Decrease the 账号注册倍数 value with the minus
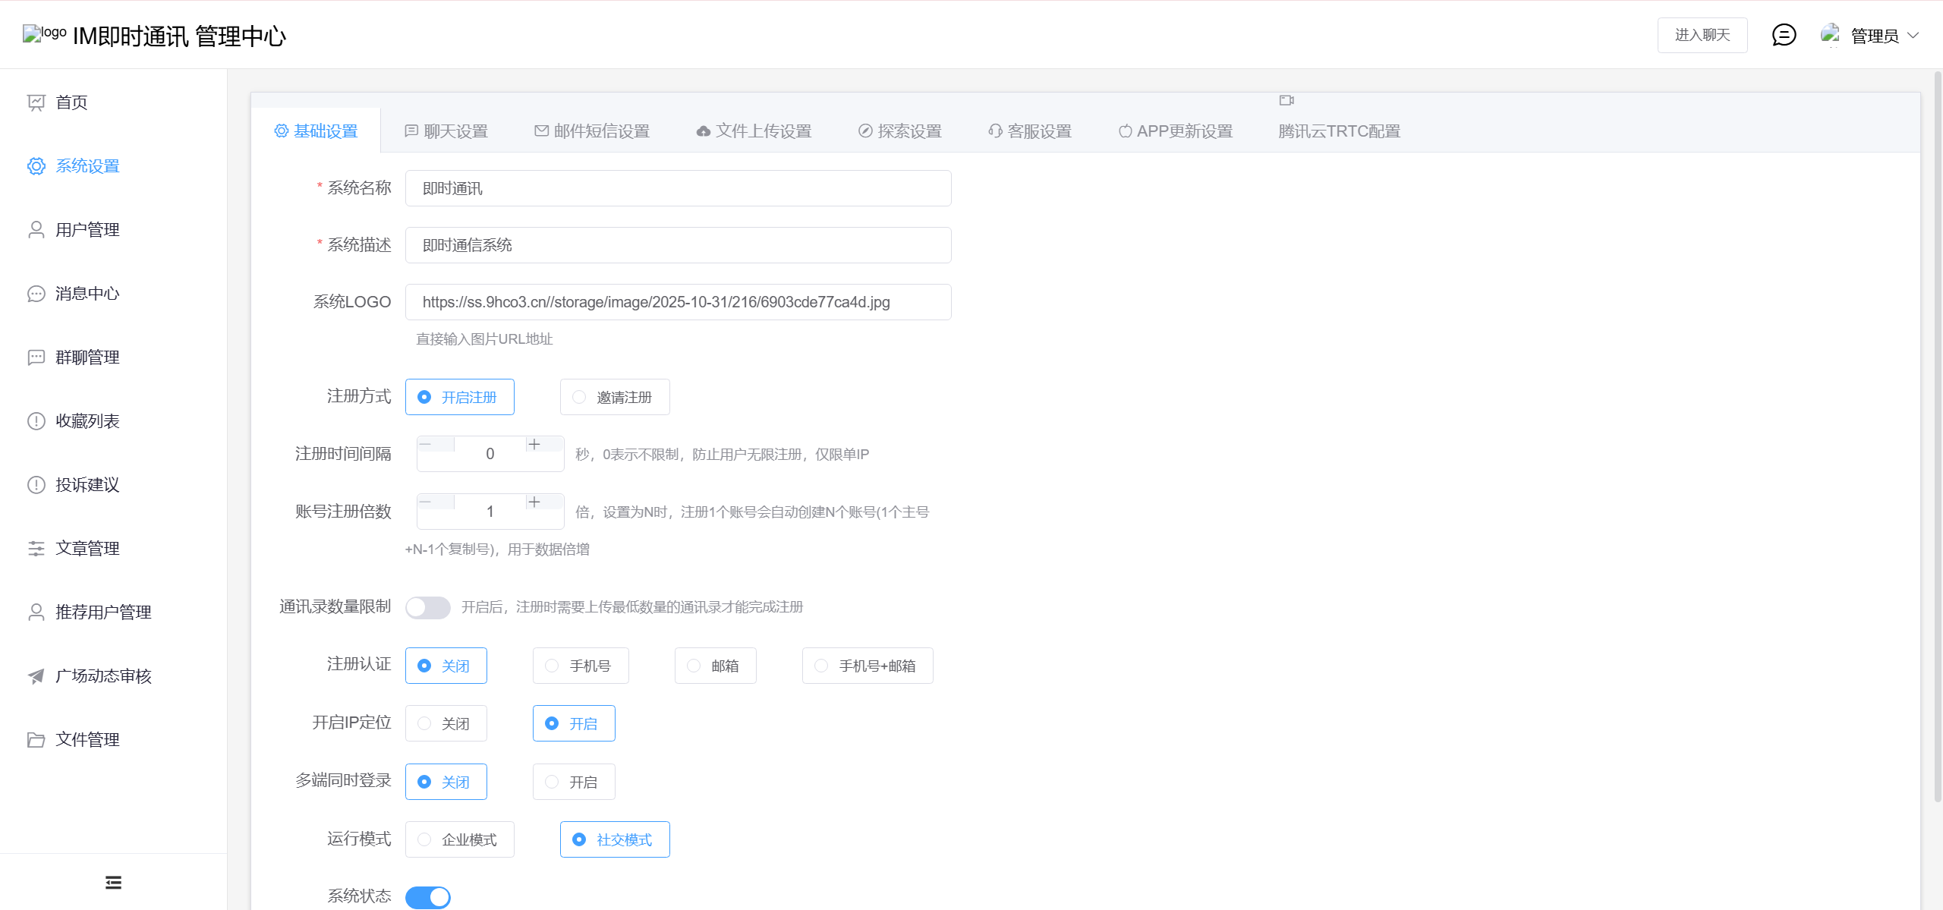This screenshot has width=1943, height=910. point(426,502)
